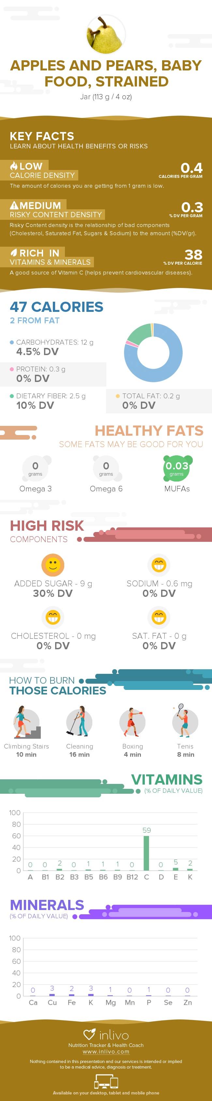Click the pear image at top
212x1101 pixels.
tap(106, 34)
